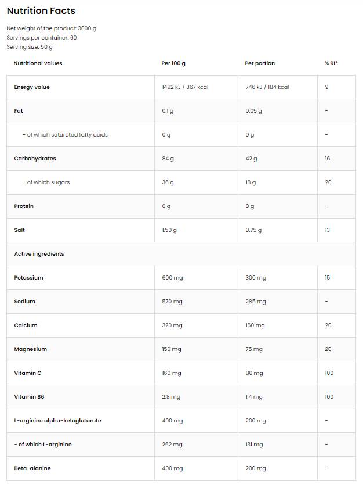
Task: Click the Salt row label
Action: point(20,230)
